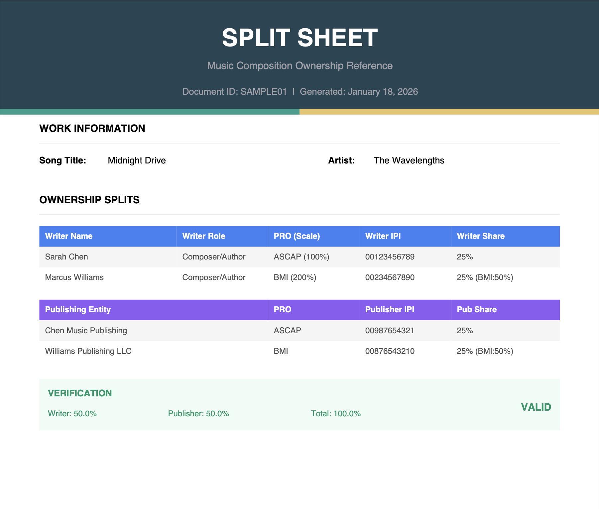Select Williams Publishing LLC entry
This screenshot has width=599, height=509.
click(88, 351)
